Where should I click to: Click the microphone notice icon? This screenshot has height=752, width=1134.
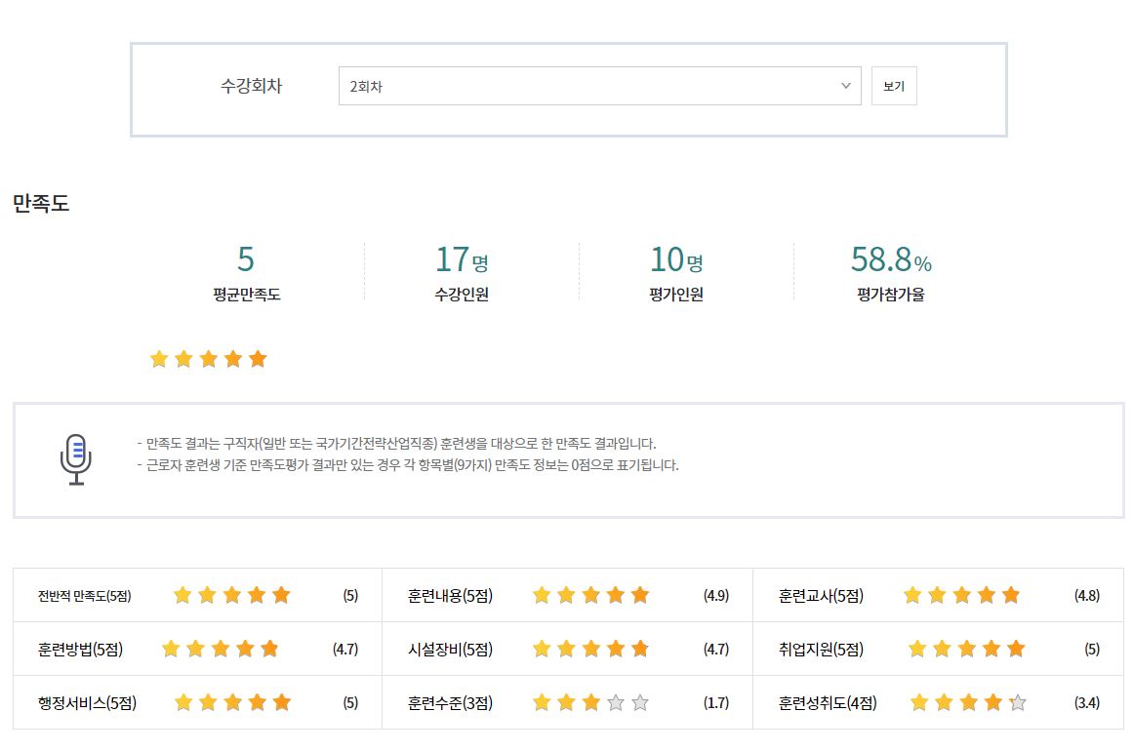tap(75, 459)
